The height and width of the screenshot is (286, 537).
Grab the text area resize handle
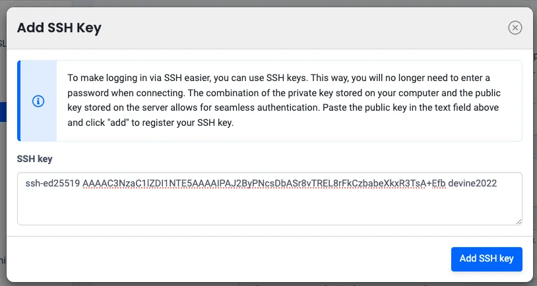point(519,221)
